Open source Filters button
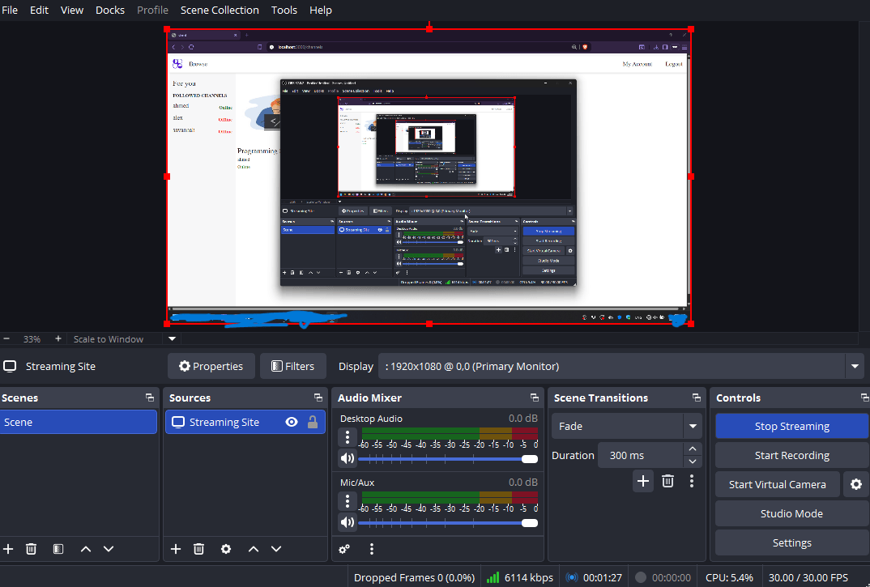 point(292,366)
